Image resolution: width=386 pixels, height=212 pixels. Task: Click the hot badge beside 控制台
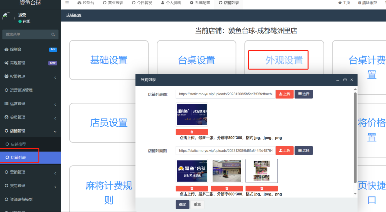tap(53, 49)
